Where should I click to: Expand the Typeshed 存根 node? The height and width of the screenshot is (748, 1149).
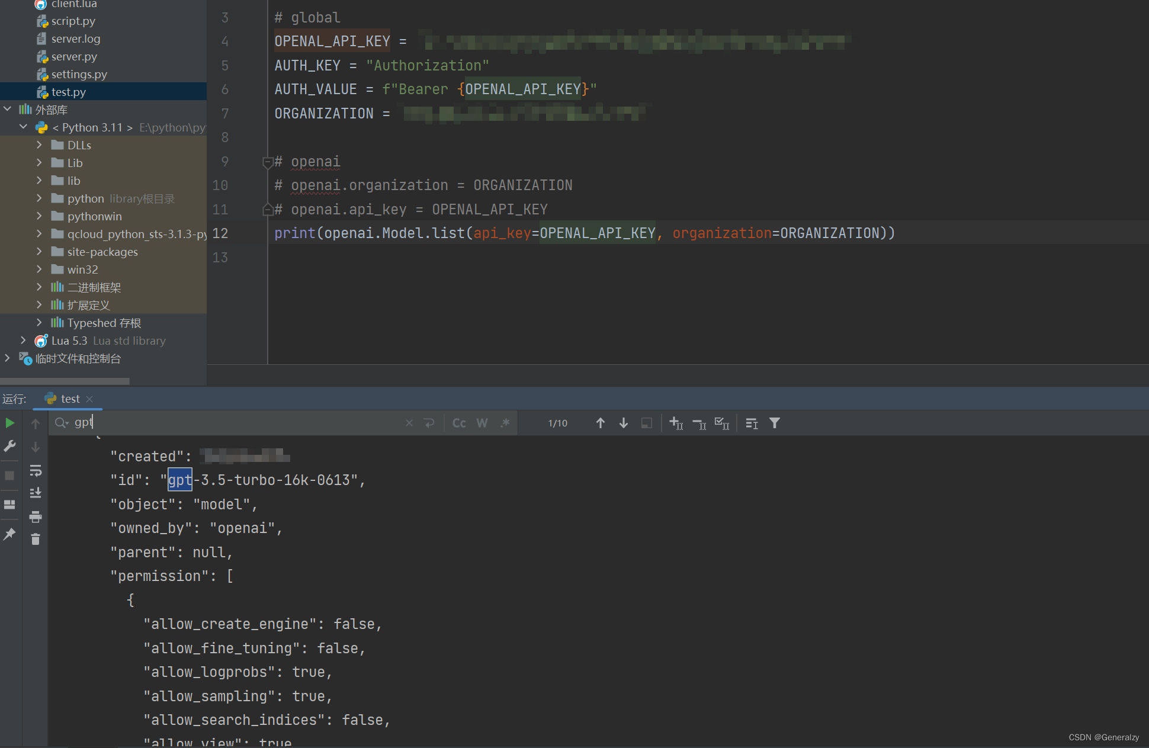(39, 322)
